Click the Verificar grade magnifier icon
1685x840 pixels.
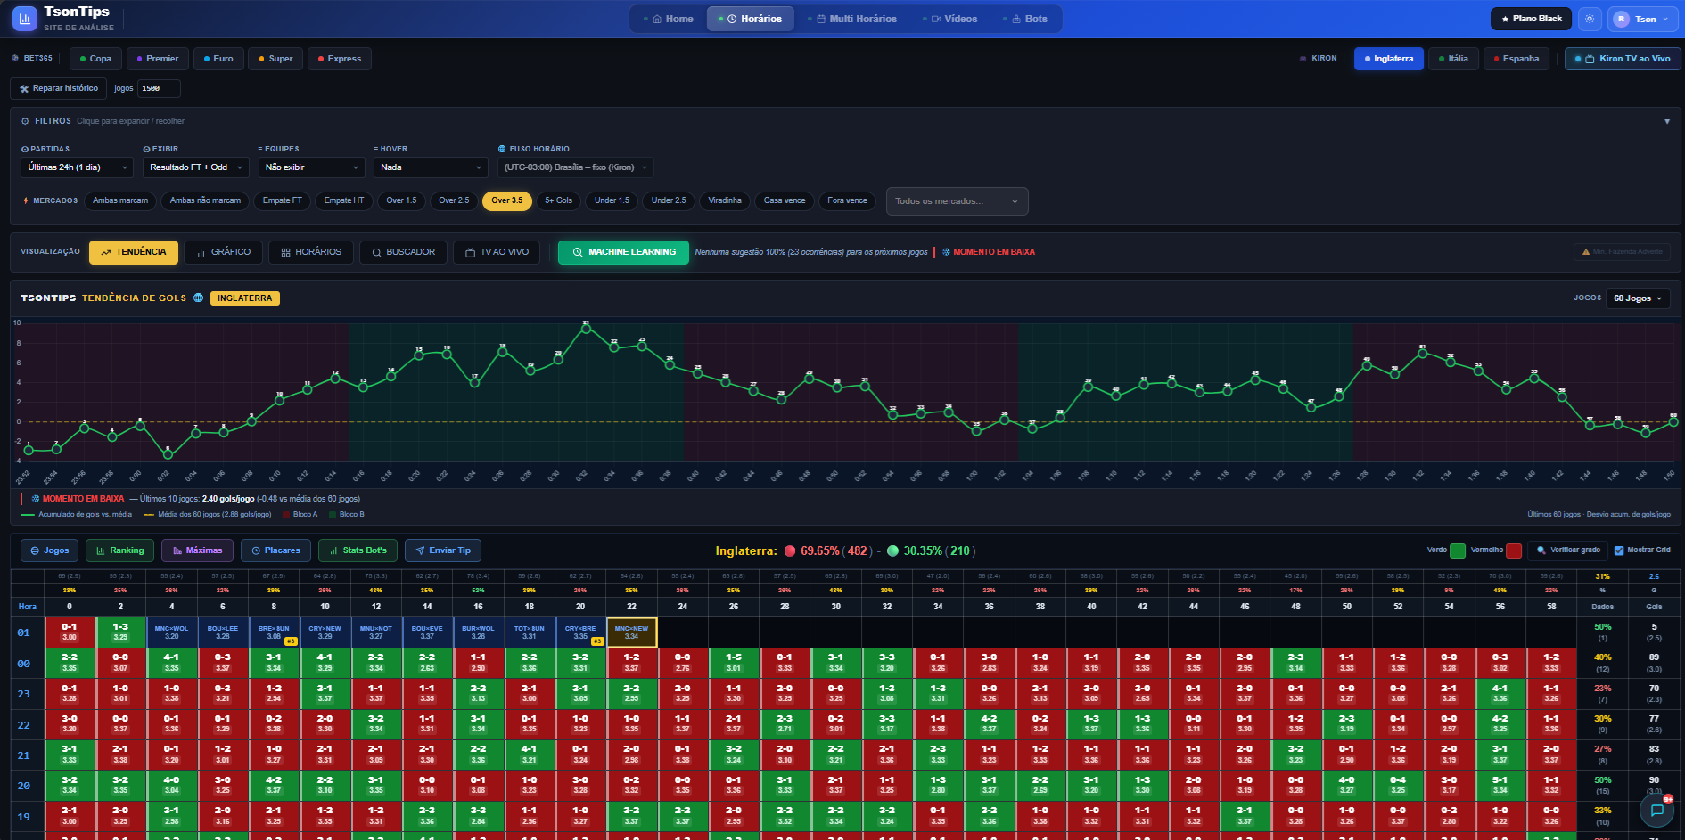point(1541,550)
